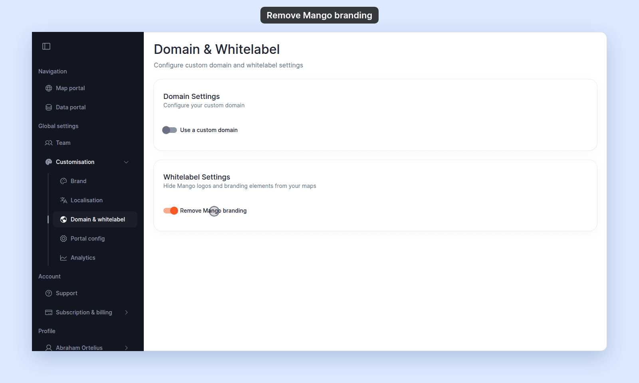This screenshot has height=383, width=639.
Task: Click the palette icon beside Customisation
Action: click(49, 162)
